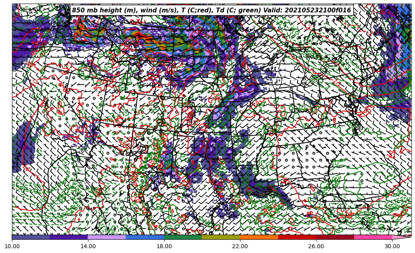Click the orange colorbar segment starting at 22.00

(259, 237)
